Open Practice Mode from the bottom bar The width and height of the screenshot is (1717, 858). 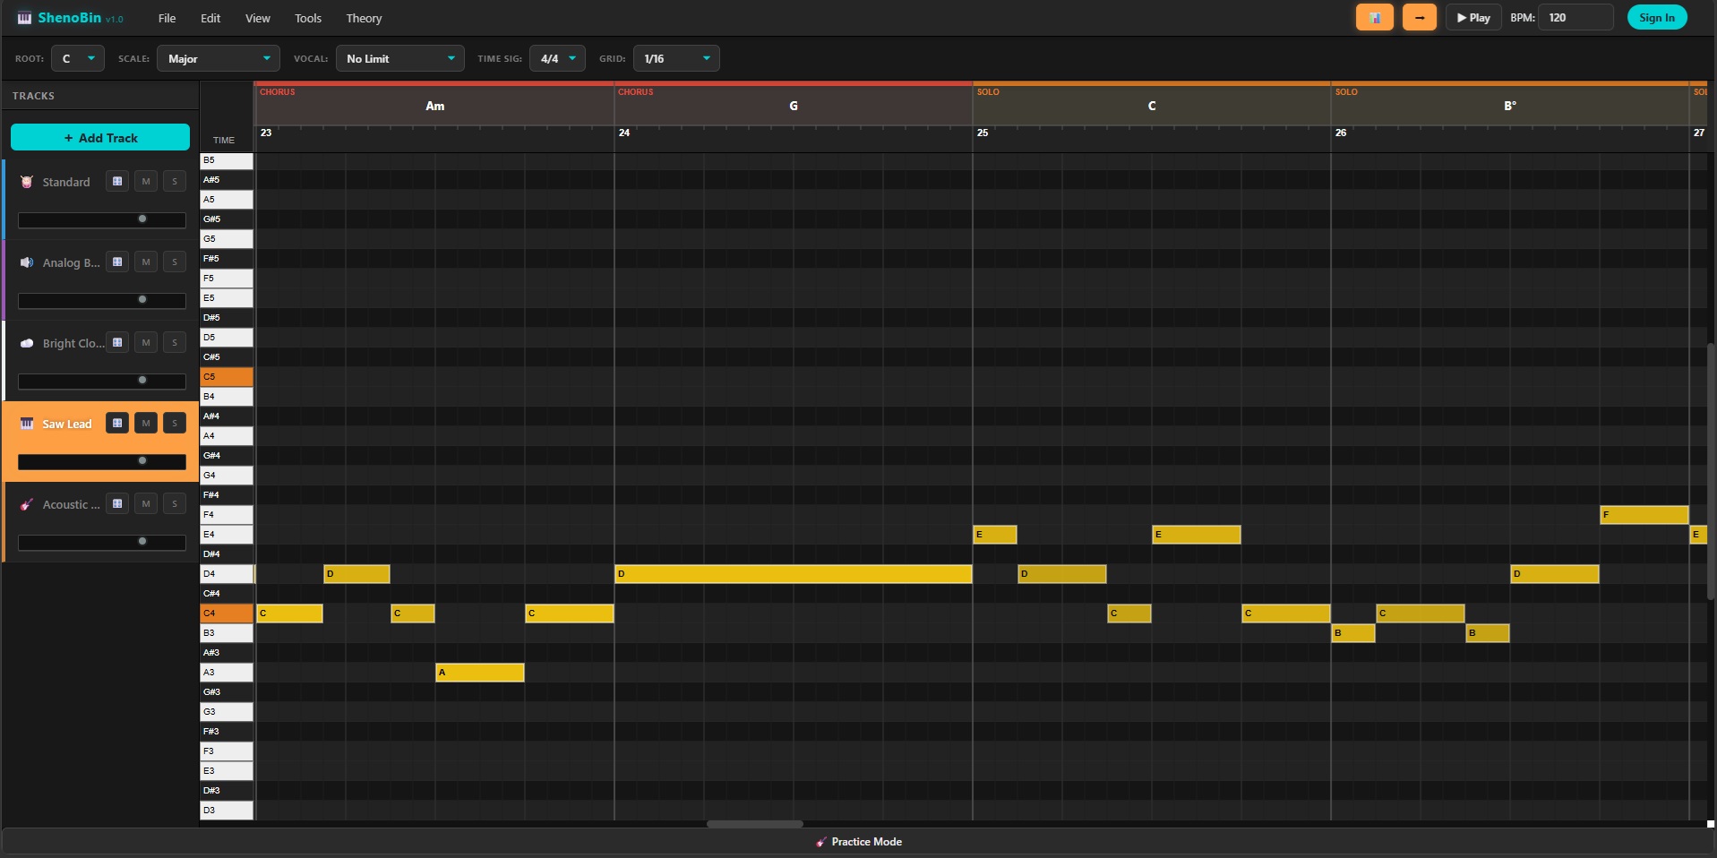[x=859, y=842]
